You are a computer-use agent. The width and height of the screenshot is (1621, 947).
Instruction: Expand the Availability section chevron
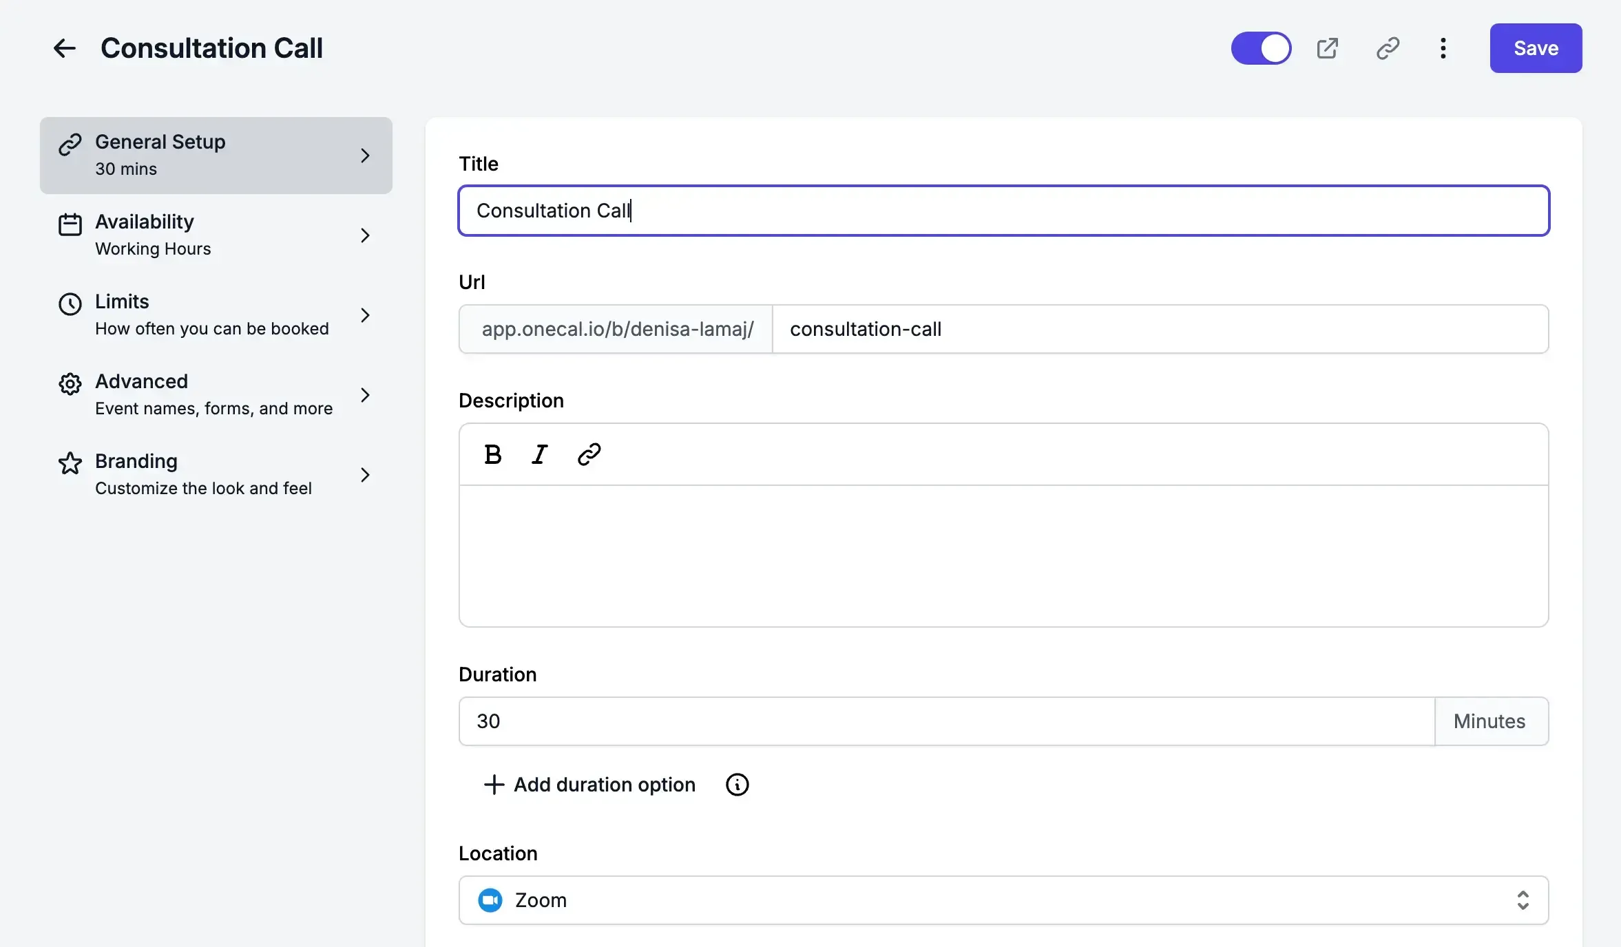pyautogui.click(x=365, y=235)
